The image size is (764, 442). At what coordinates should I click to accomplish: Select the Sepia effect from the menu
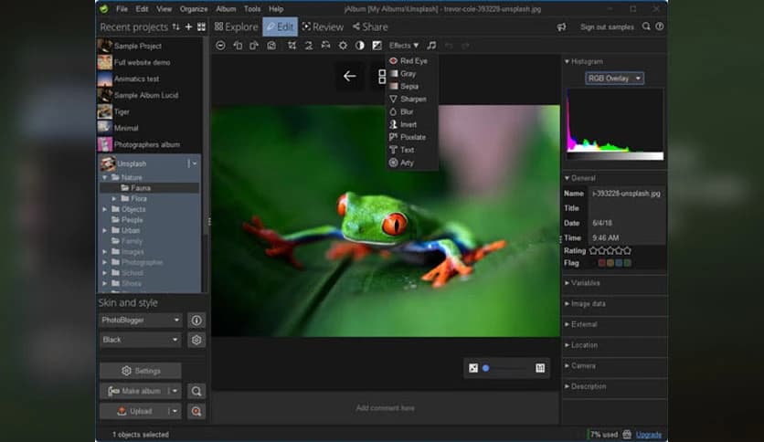[x=409, y=86]
